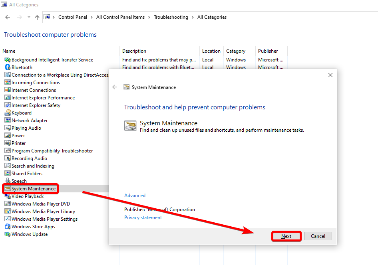Click the Next button
The height and width of the screenshot is (265, 378).
click(286, 236)
